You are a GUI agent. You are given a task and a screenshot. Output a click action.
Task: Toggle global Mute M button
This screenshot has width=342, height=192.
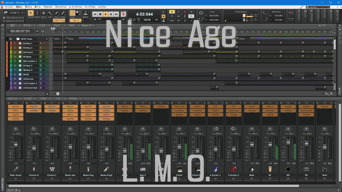[172, 12]
